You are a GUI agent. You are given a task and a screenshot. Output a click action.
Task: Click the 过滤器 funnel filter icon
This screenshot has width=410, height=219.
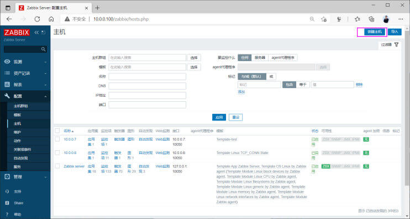point(396,45)
